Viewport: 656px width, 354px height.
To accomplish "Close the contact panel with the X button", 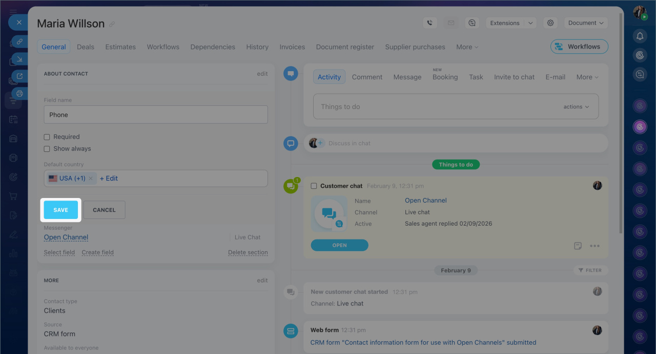I will click(19, 23).
